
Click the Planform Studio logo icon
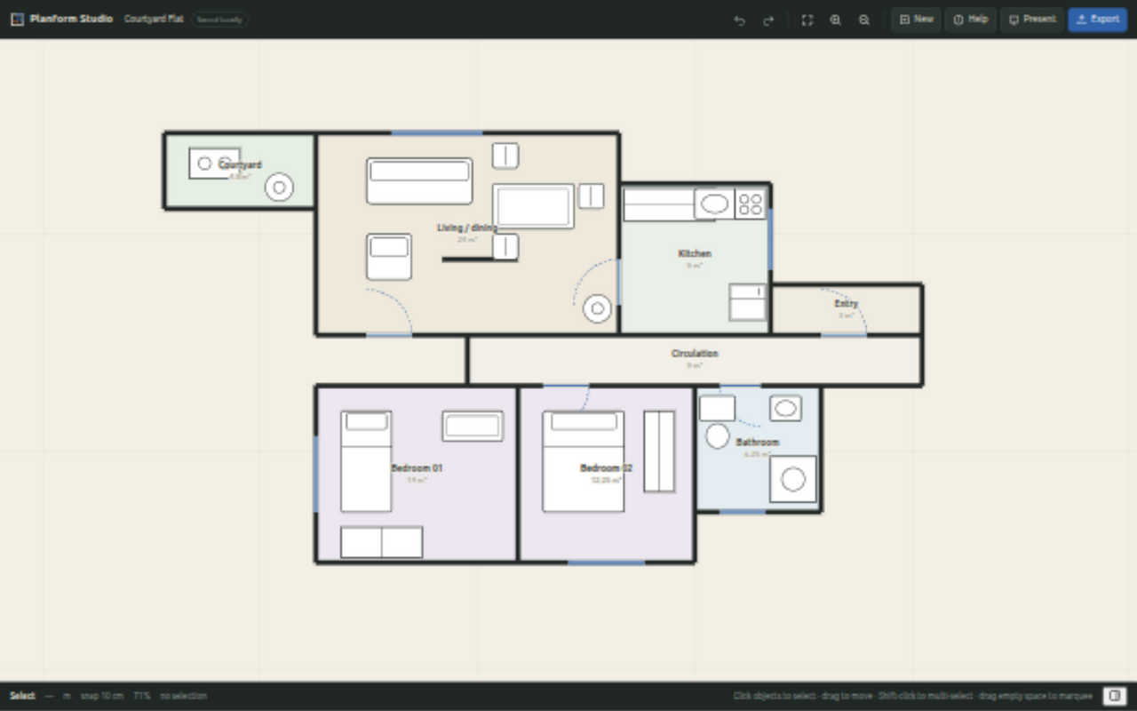[x=17, y=19]
